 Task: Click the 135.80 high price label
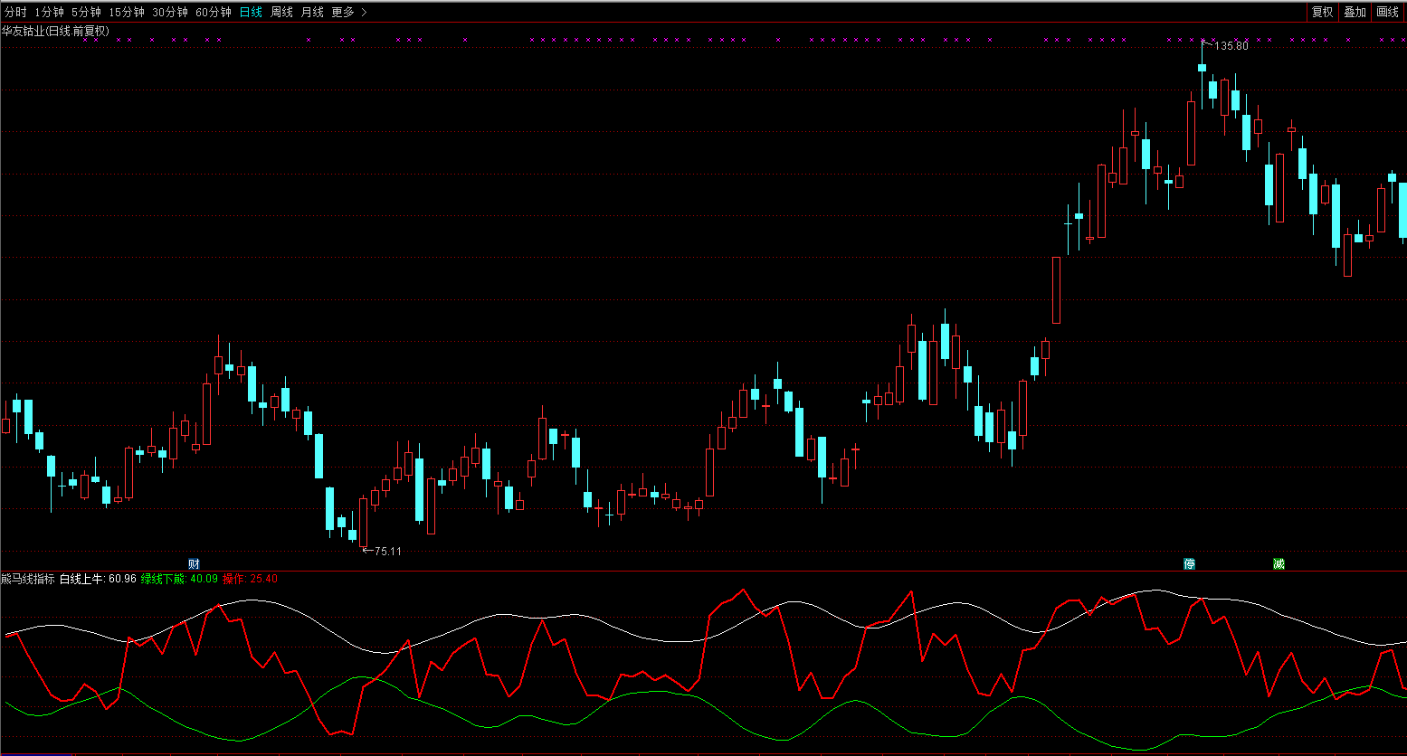point(1231,45)
